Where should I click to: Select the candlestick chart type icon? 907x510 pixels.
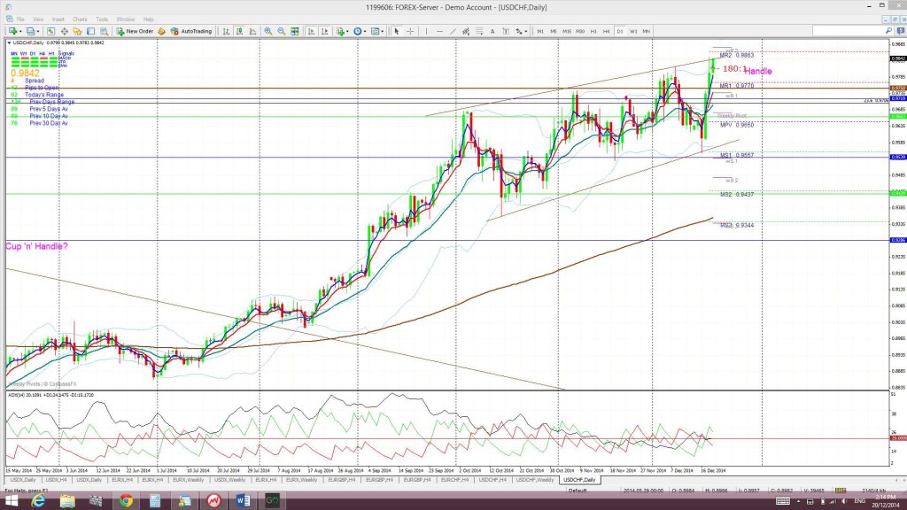[239, 31]
